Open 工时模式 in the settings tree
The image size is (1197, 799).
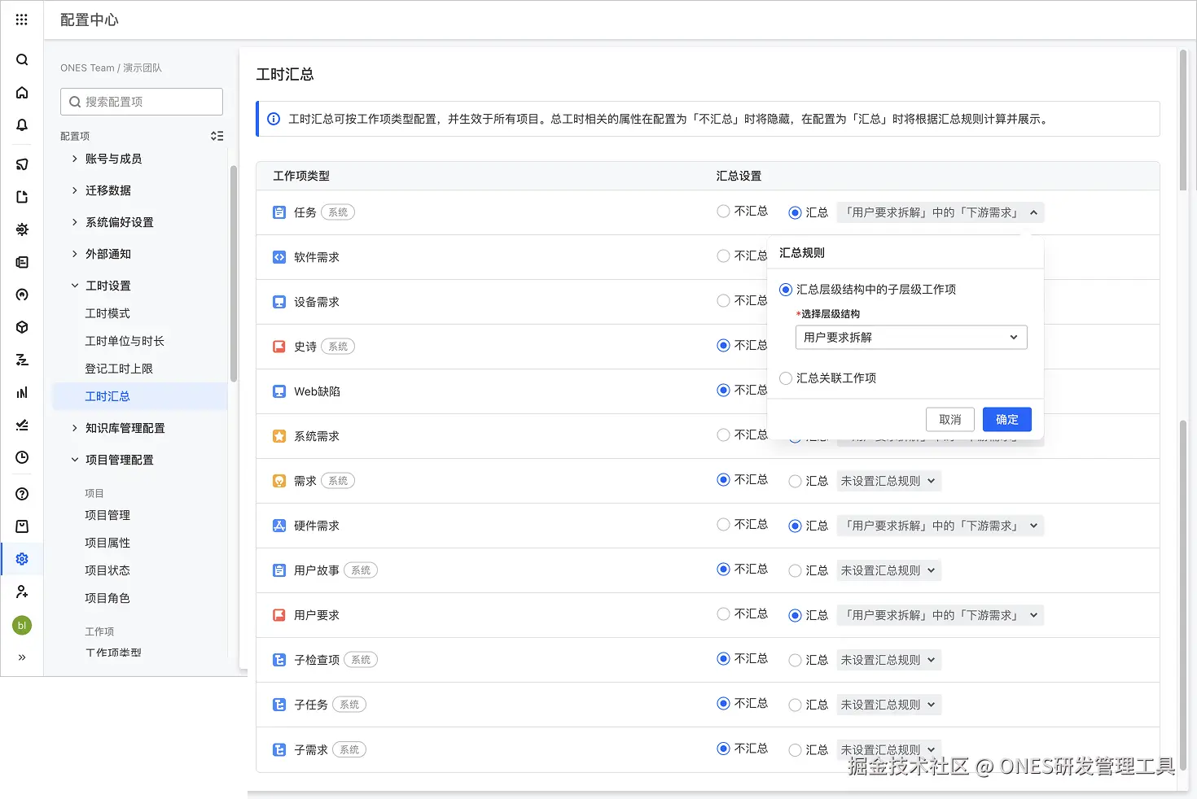107,313
